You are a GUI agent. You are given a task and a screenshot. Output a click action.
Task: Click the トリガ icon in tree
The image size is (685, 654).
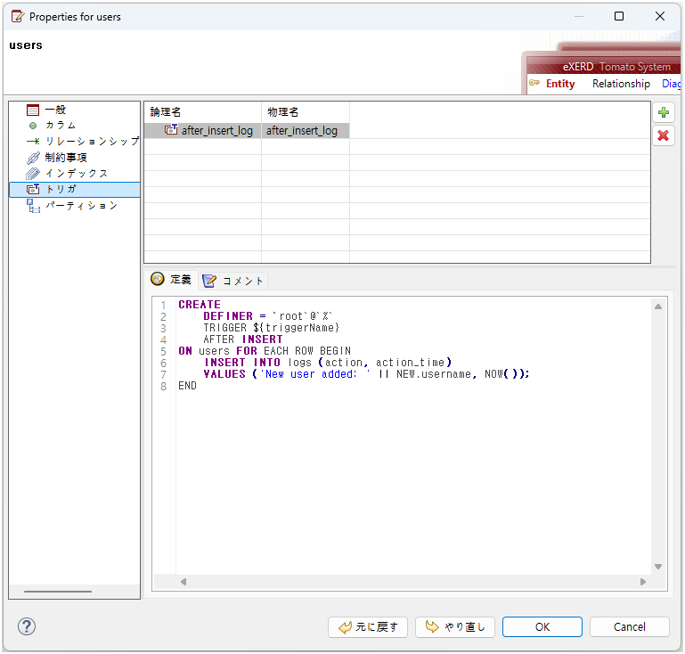33,189
